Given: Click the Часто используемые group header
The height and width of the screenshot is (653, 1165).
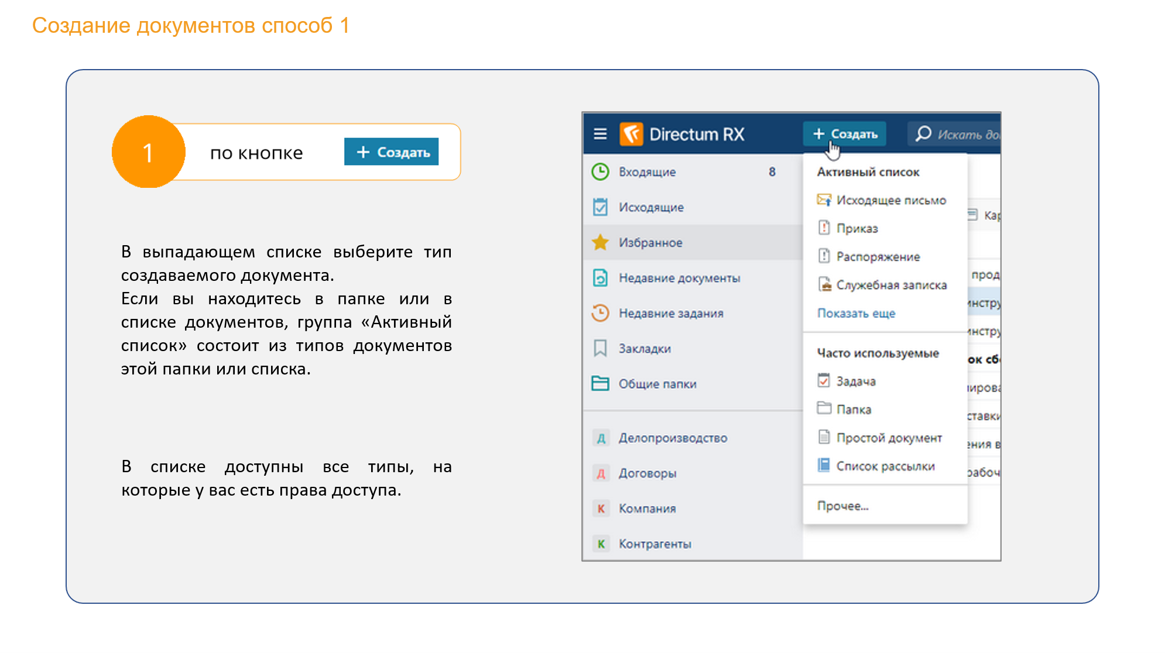Looking at the screenshot, I should click(x=878, y=353).
